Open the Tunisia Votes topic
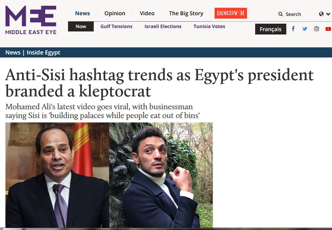332x230 pixels. click(x=209, y=26)
